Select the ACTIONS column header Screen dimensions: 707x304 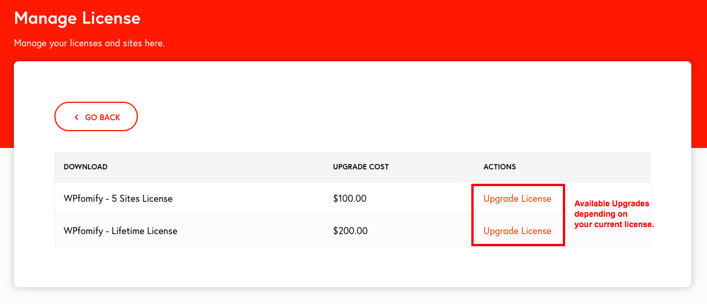pyautogui.click(x=499, y=166)
